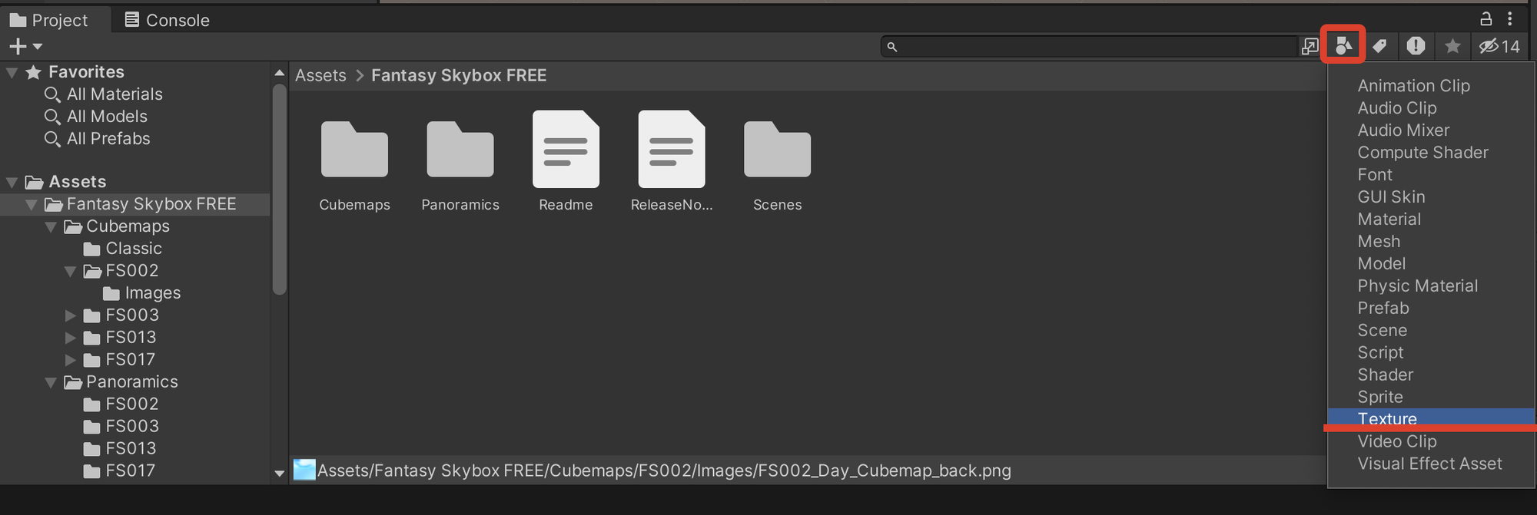The image size is (1537, 515).
Task: Click the asset path in status bar
Action: click(x=664, y=470)
